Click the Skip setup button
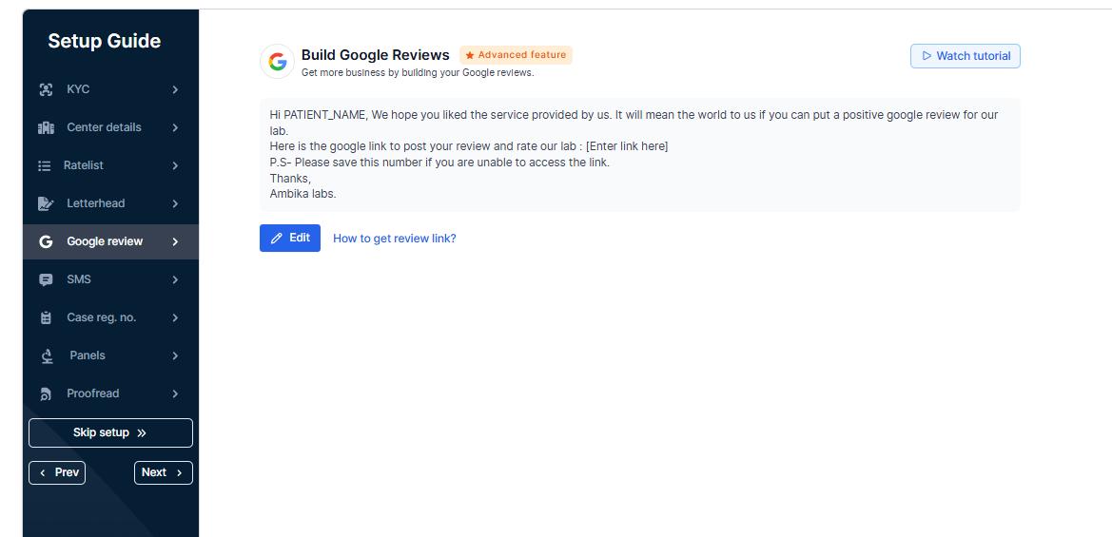 (110, 432)
